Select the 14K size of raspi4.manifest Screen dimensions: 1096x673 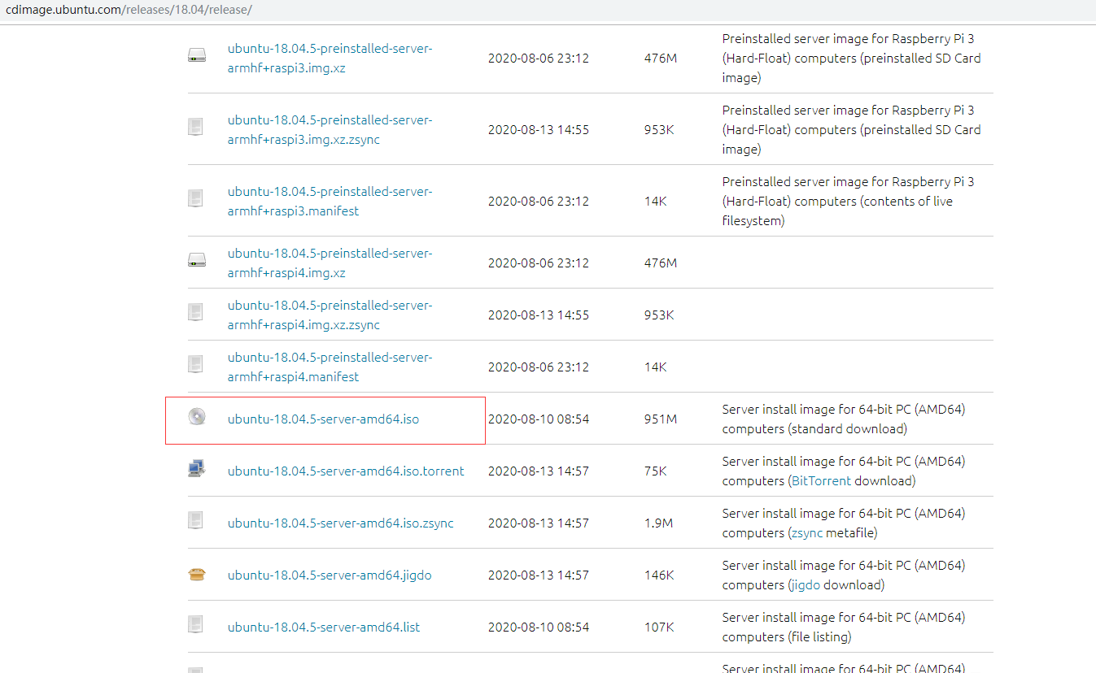point(656,367)
